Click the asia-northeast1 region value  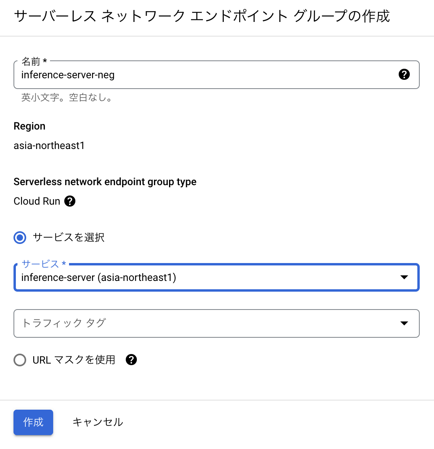tap(49, 145)
